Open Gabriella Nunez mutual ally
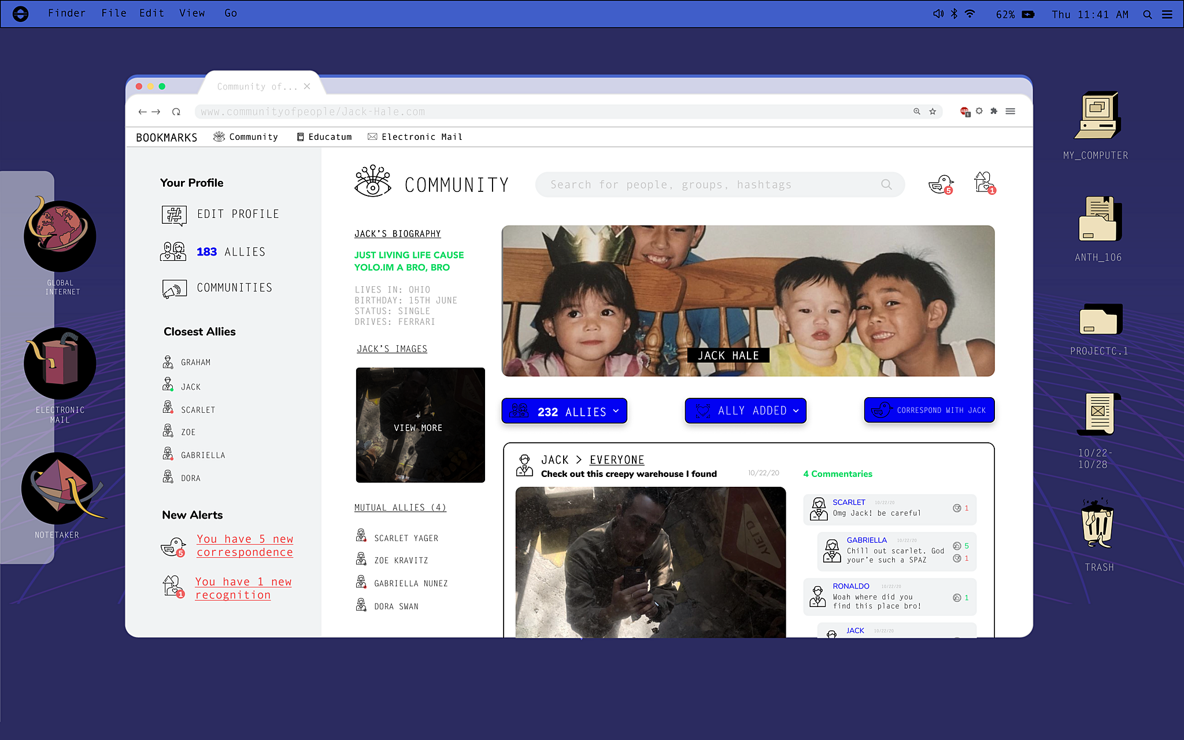 point(402,583)
